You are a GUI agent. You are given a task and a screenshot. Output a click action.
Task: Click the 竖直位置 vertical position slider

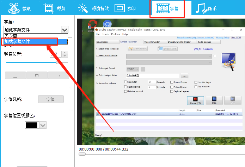(32, 62)
